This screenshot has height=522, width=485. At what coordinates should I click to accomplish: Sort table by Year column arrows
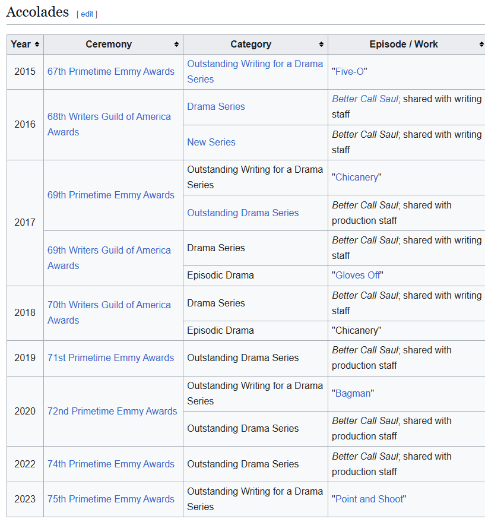point(37,45)
